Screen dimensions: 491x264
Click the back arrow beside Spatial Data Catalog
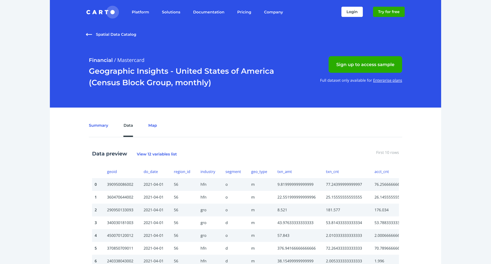(x=89, y=34)
